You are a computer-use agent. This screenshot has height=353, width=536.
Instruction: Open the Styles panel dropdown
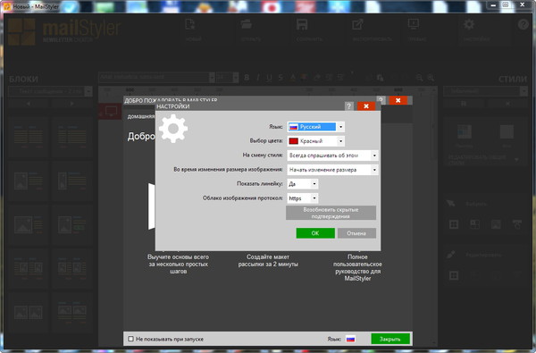click(x=485, y=91)
